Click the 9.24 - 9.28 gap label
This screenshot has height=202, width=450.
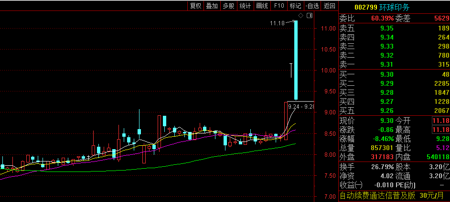(301, 107)
